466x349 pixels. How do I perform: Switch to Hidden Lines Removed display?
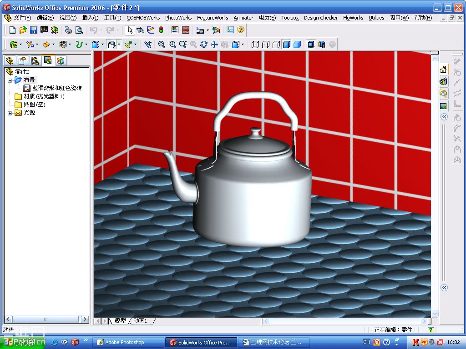[x=276, y=45]
